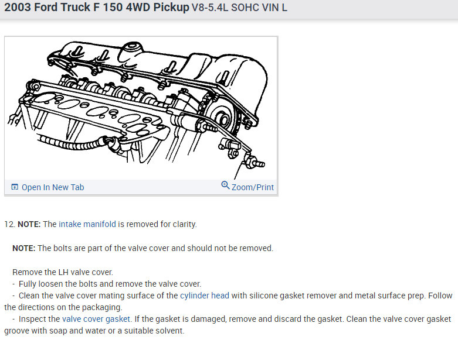The height and width of the screenshot is (347, 458).
Task: Click the Fully loosen the bolts bullet
Action: [107, 284]
